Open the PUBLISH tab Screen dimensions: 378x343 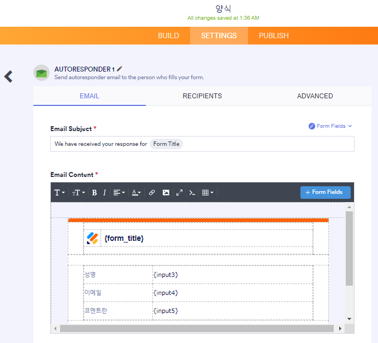tap(274, 36)
